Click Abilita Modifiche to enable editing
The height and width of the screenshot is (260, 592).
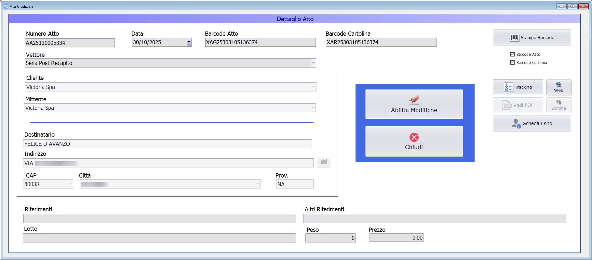414,104
